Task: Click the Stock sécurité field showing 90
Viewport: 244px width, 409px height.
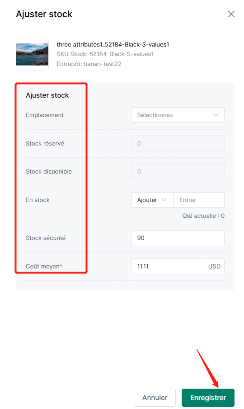Action: pos(178,238)
